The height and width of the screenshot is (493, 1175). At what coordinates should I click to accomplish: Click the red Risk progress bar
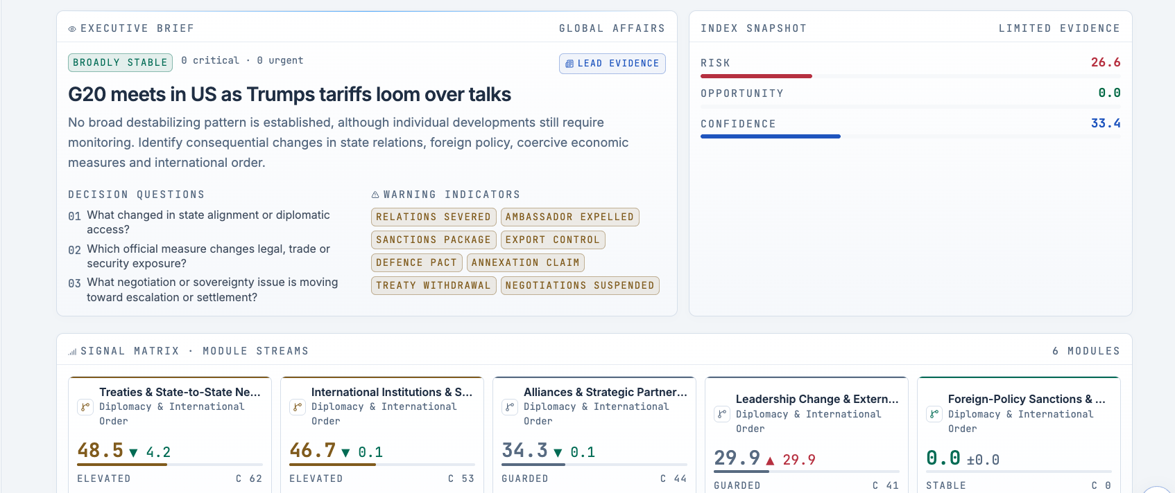[x=756, y=76]
